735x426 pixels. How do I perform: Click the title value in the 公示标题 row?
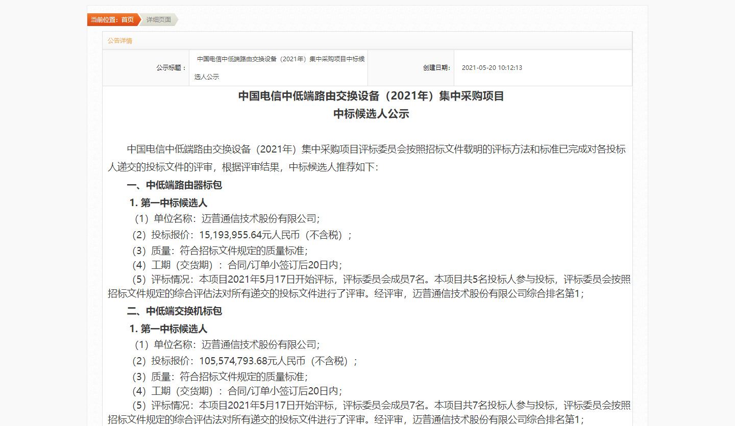pyautogui.click(x=280, y=68)
